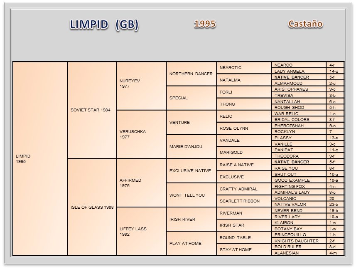Viewport: 356px width, 269px height.
Task: Click the LIMPID (GB) title heading
Action: click(104, 25)
